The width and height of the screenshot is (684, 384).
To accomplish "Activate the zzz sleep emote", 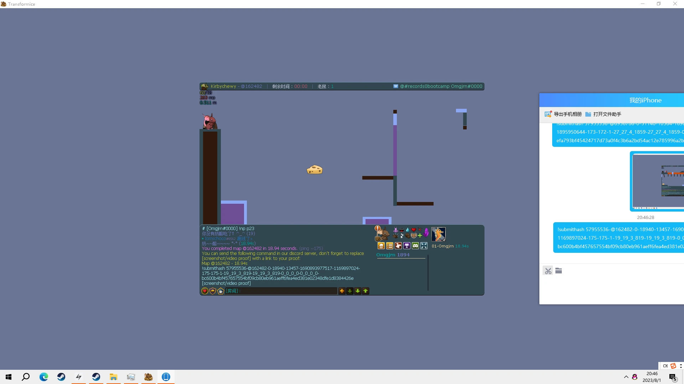I will tap(401, 236).
